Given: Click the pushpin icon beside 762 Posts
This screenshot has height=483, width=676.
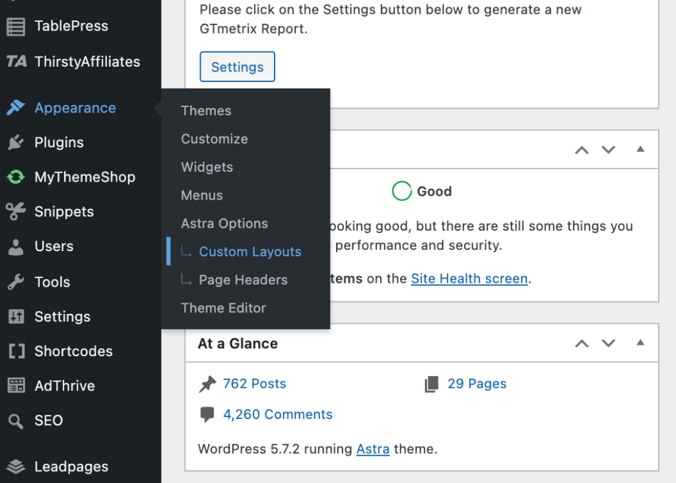Looking at the screenshot, I should (207, 384).
